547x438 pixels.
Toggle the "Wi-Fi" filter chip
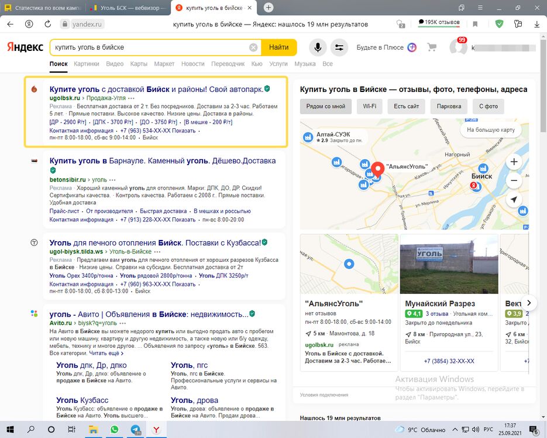coord(369,107)
